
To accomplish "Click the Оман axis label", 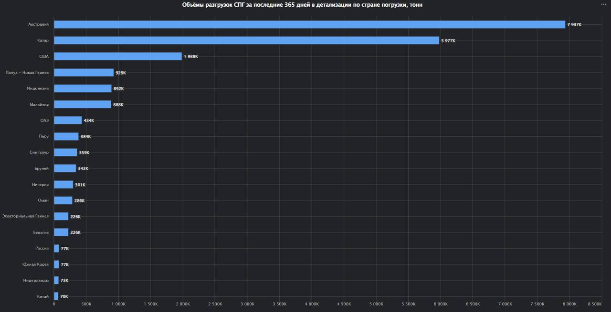I will pos(43,201).
